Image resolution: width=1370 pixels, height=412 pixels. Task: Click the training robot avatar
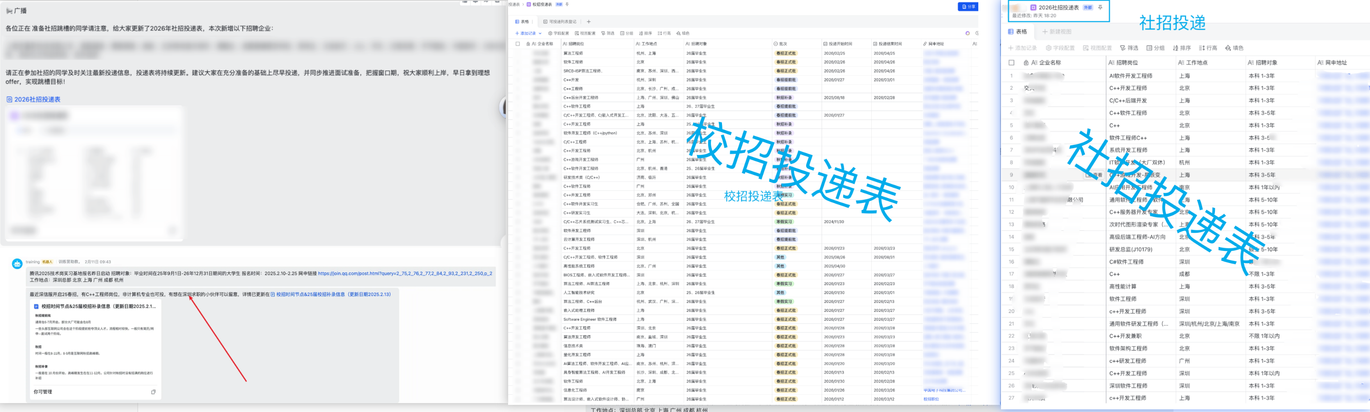click(x=17, y=264)
